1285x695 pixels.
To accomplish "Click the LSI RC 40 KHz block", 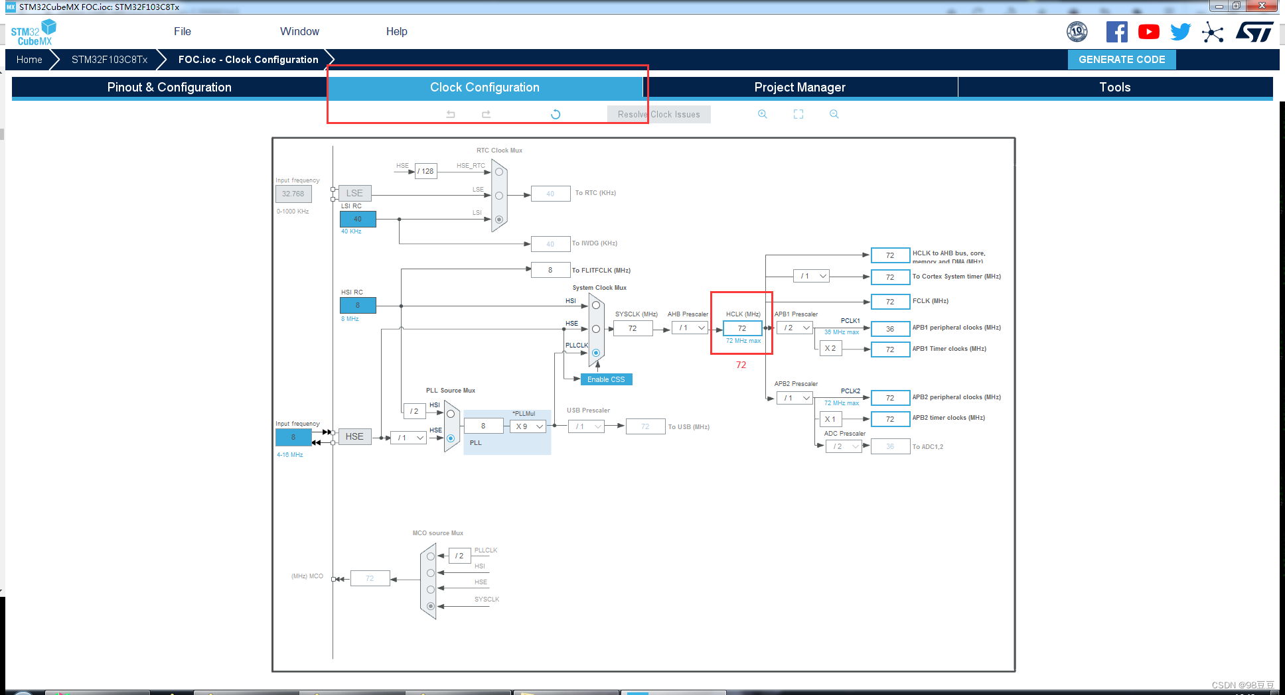I will pyautogui.click(x=358, y=219).
